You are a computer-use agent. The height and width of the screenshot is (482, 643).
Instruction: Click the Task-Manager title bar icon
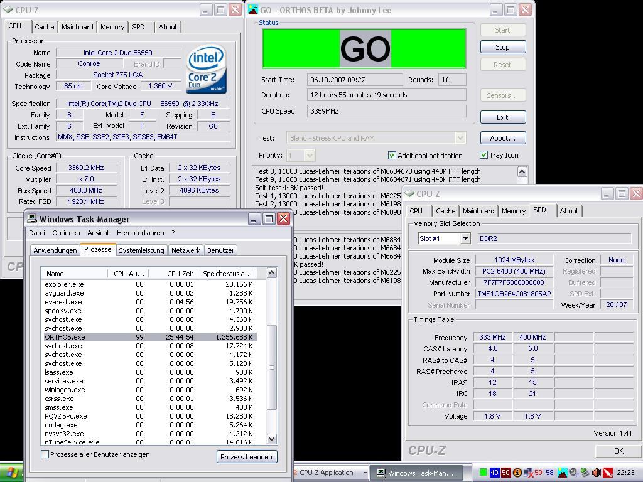[32, 218]
